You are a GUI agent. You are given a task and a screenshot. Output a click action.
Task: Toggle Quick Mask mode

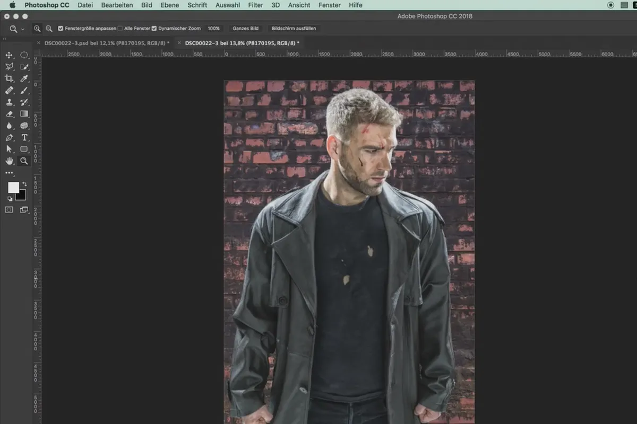tap(9, 210)
